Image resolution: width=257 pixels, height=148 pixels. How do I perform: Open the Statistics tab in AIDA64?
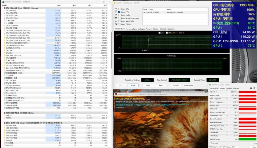point(171,29)
